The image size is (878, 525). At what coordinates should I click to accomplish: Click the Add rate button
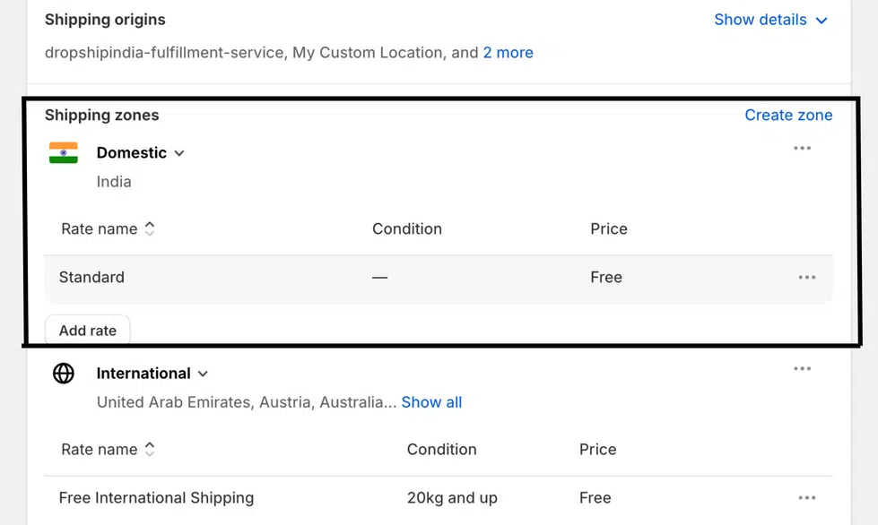click(x=87, y=330)
